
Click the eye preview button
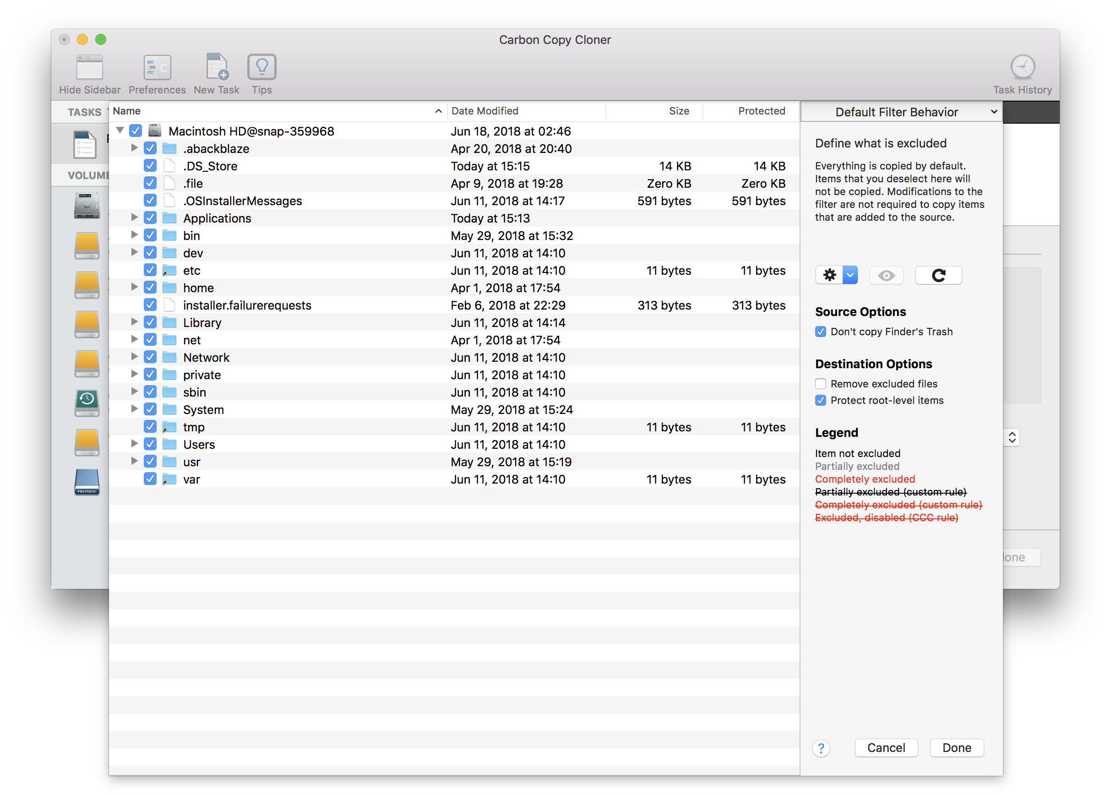point(886,275)
